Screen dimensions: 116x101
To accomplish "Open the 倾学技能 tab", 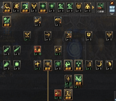I will pyautogui.click(x=112, y=9).
